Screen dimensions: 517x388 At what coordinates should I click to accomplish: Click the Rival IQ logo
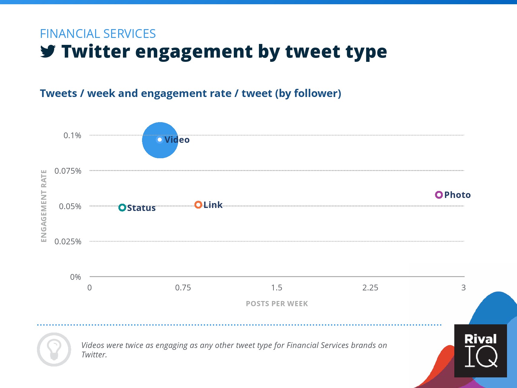(481, 351)
